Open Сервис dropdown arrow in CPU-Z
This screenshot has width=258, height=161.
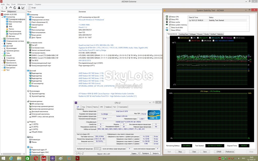click(x=139, y=153)
